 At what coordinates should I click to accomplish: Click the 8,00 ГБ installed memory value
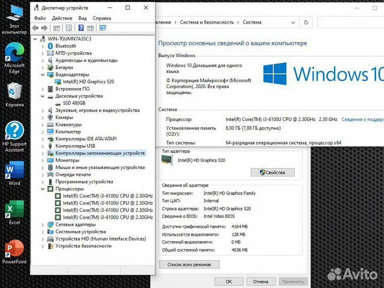coord(253,128)
